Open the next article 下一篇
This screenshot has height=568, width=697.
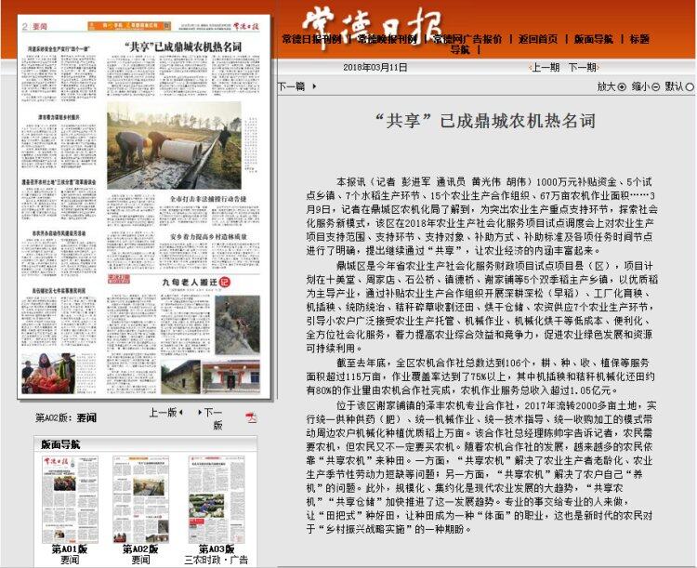tap(292, 86)
